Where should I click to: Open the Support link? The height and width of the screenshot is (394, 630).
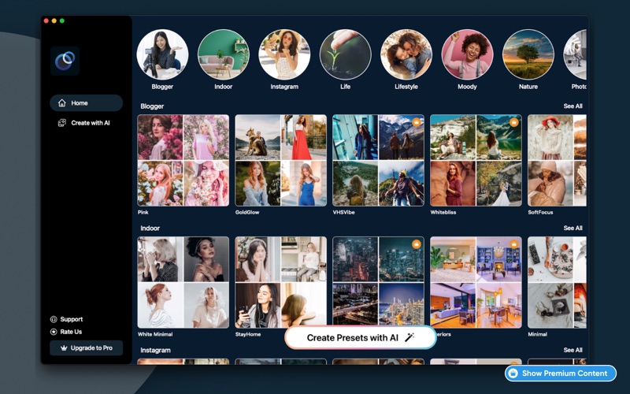66,319
